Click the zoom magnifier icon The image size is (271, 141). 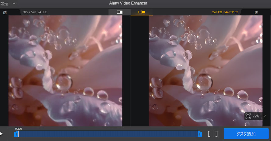(248, 116)
